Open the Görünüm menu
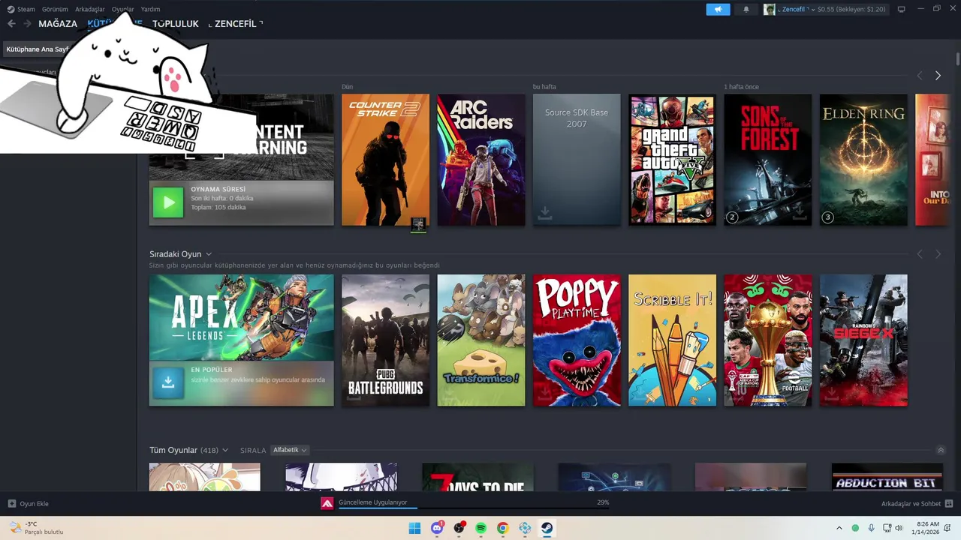 pos(55,9)
